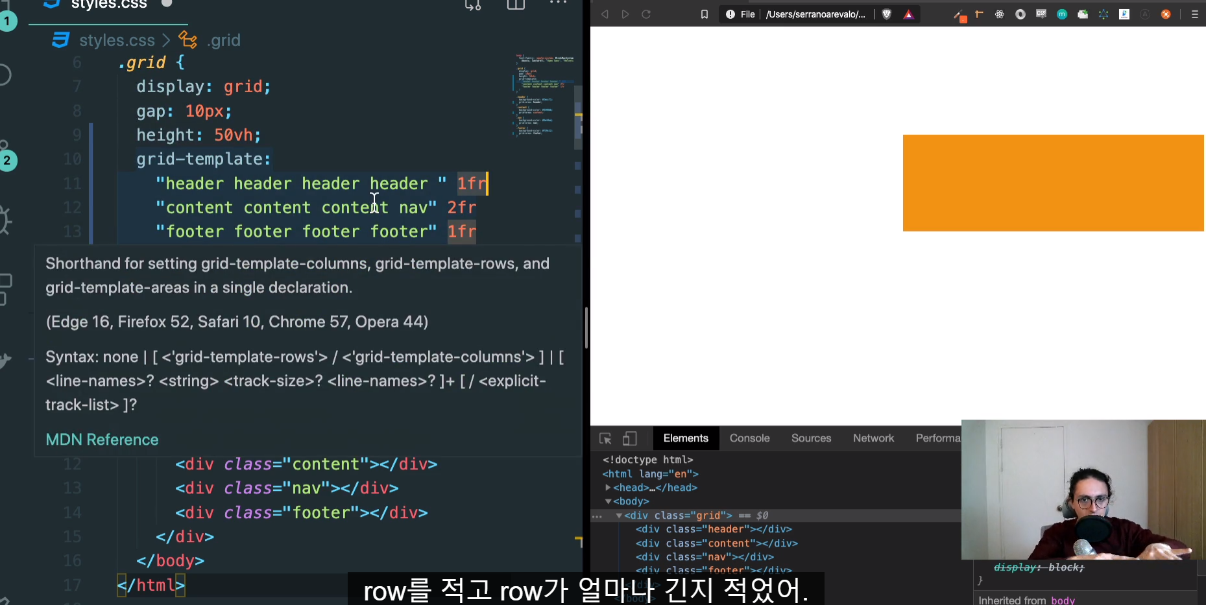The height and width of the screenshot is (605, 1206).
Task: Go forward in the browser toolbar
Action: coord(625,14)
